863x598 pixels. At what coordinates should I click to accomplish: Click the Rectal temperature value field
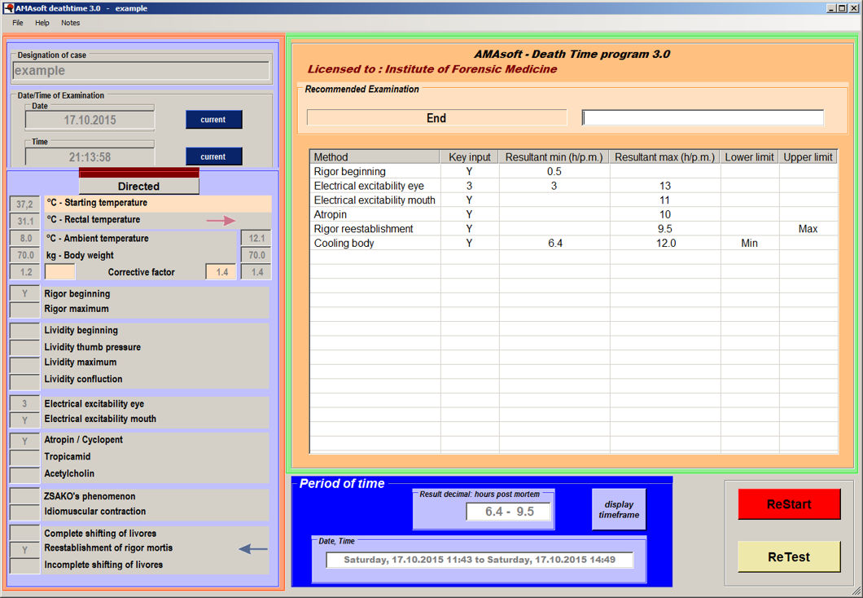point(24,221)
